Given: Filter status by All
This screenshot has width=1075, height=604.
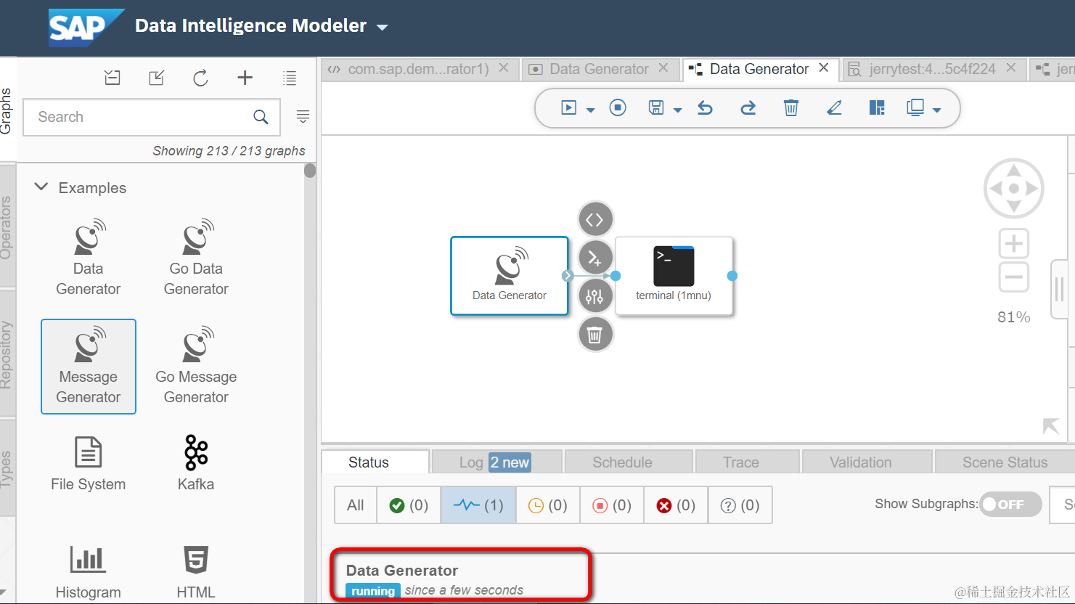Looking at the screenshot, I should (x=356, y=505).
